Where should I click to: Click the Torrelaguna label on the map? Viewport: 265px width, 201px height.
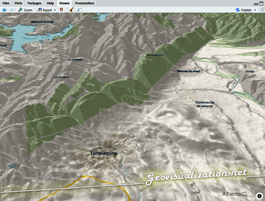[103, 153]
